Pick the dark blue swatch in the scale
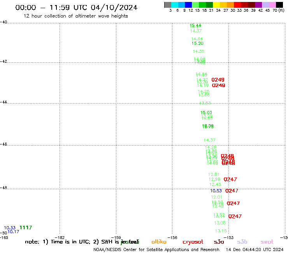 tap(188, 5)
